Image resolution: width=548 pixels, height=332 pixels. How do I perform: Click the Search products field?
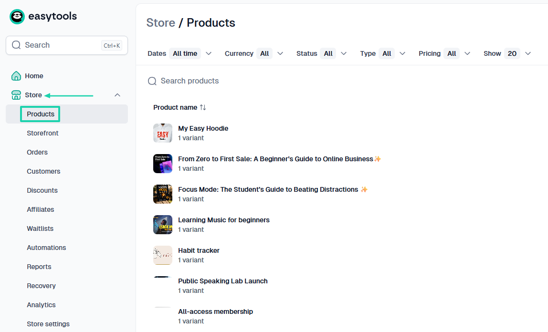tap(190, 81)
